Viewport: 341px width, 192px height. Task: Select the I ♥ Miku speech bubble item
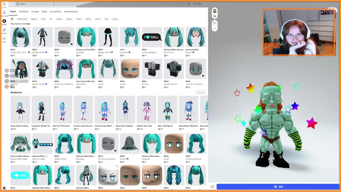click(152, 37)
